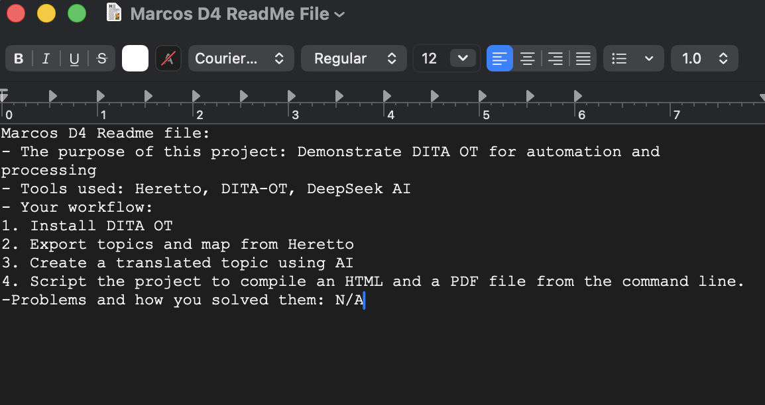765x405 pixels.
Task: Align text to the right
Action: pyautogui.click(x=556, y=58)
